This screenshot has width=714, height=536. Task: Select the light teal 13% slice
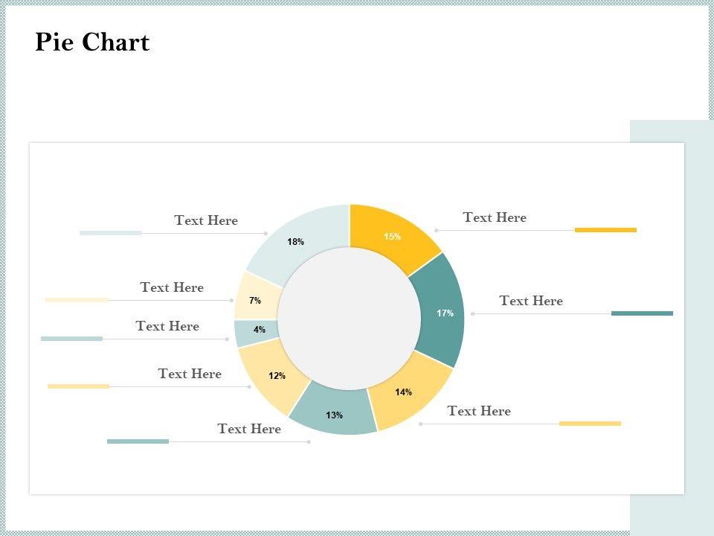335,413
